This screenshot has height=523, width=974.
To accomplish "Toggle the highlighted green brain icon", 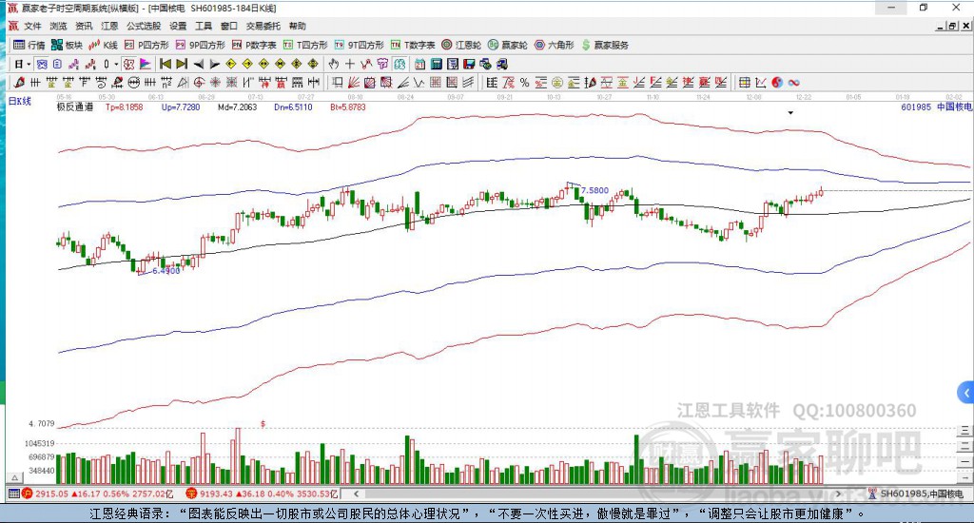I will [x=399, y=64].
